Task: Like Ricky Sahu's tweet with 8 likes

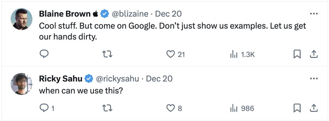Action: (x=174, y=109)
